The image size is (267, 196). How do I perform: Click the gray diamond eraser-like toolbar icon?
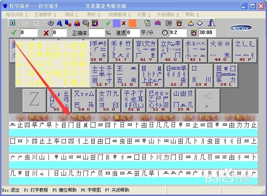50,23
